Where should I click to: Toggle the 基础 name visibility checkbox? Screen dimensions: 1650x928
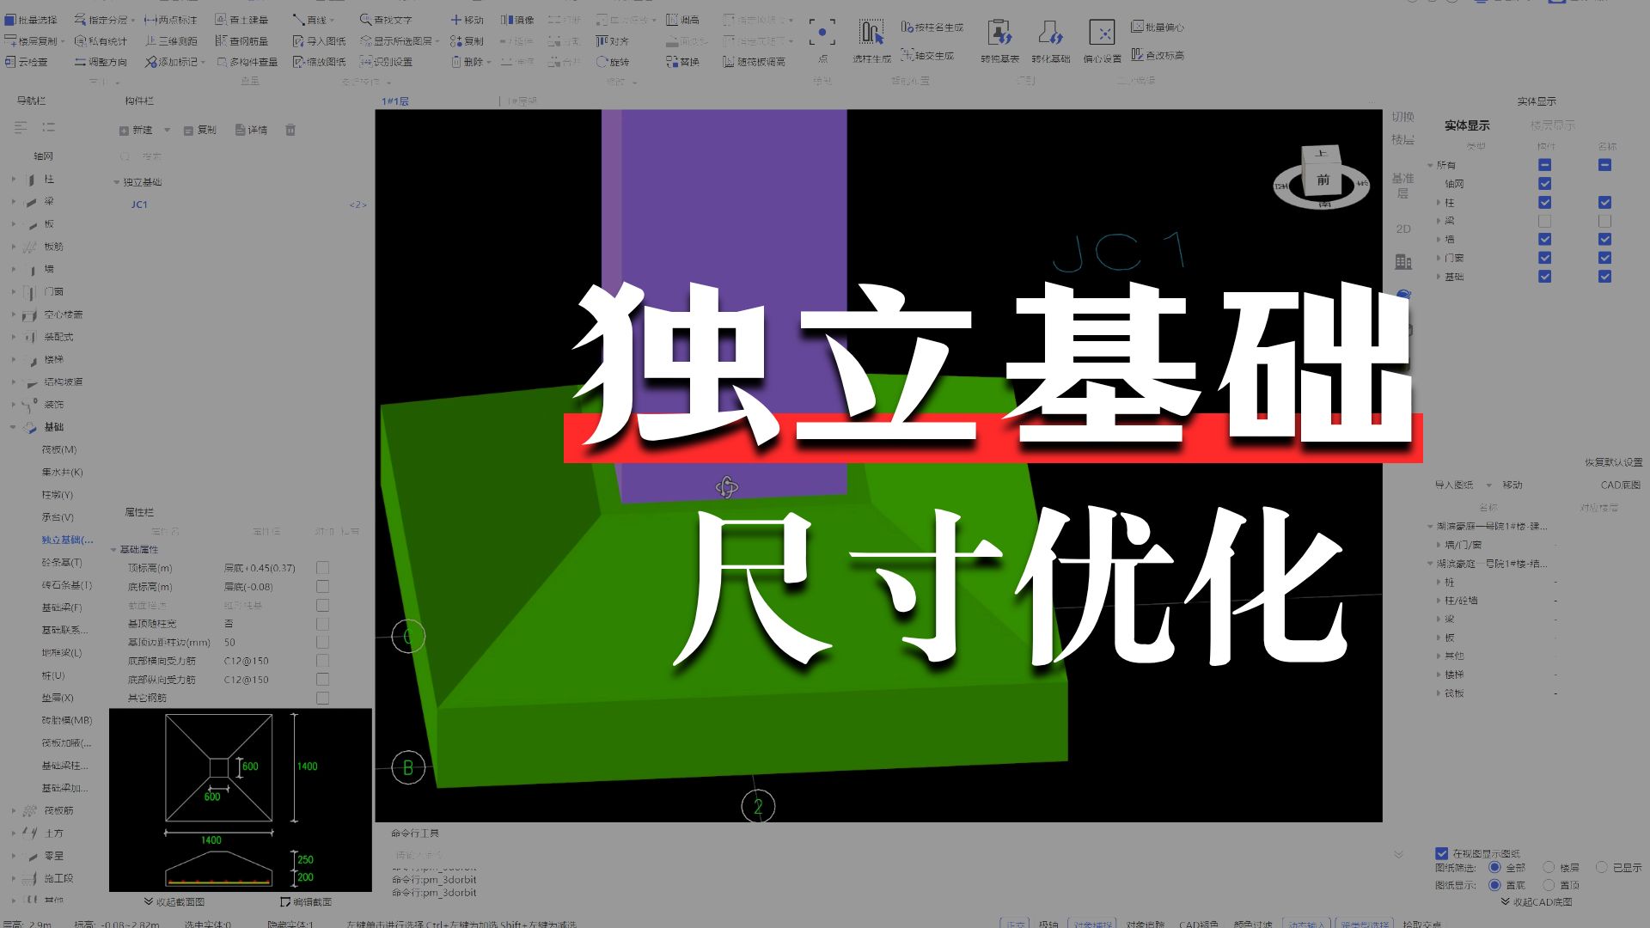1604,276
